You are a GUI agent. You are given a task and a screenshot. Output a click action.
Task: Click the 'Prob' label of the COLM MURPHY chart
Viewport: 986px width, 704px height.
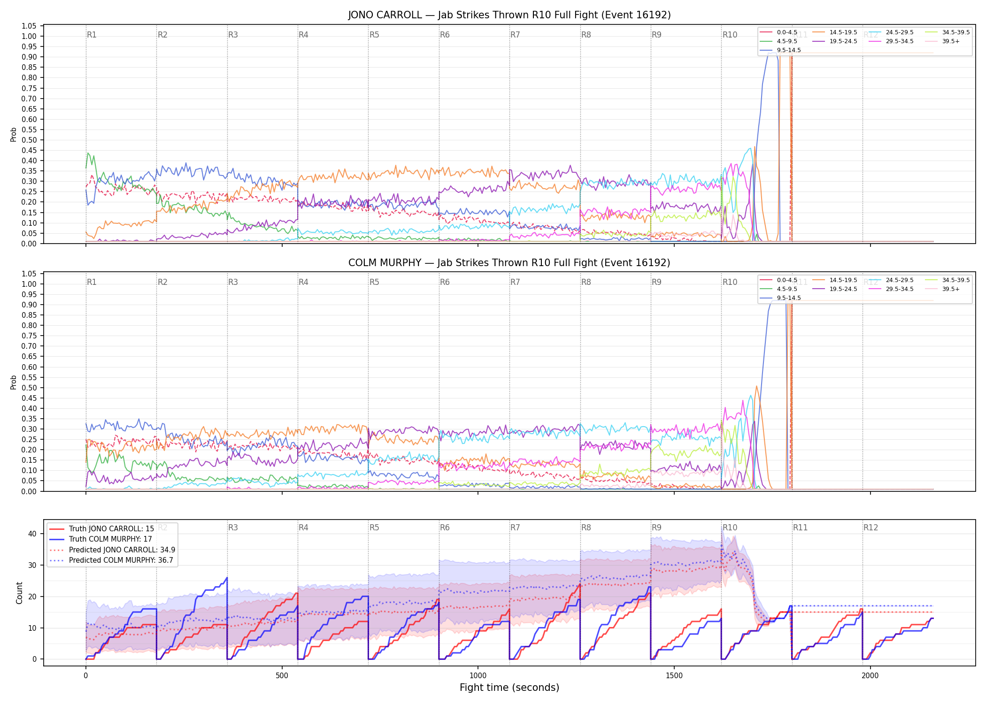point(14,383)
